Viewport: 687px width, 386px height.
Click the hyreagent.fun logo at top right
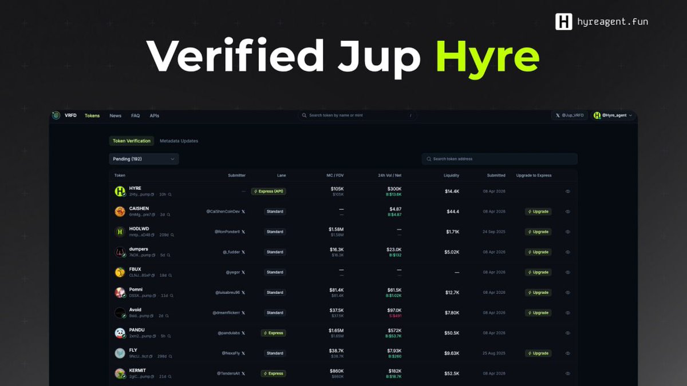pyautogui.click(x=602, y=22)
